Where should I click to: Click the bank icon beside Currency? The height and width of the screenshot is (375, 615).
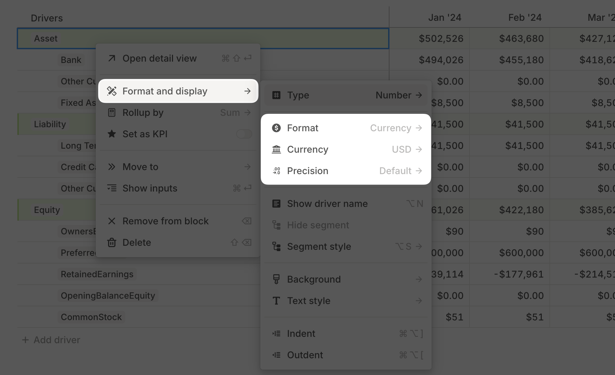point(276,149)
